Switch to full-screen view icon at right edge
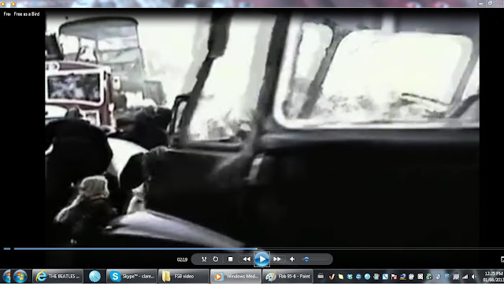Image resolution: width=504 pixels, height=294 pixels. pyautogui.click(x=502, y=259)
